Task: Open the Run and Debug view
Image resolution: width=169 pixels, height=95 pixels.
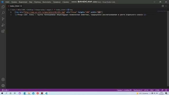Action: pos(3,25)
